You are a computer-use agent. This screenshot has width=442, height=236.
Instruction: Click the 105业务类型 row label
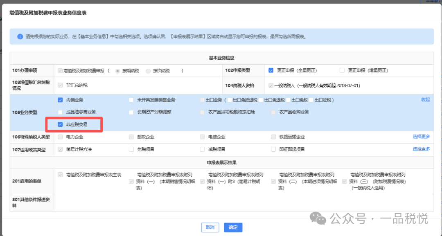pyautogui.click(x=25, y=112)
